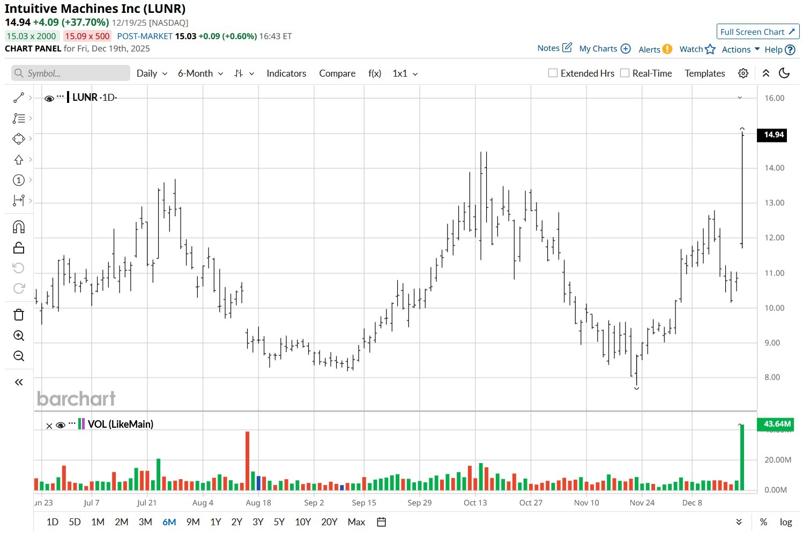Expand the Actions dropdown menu
The height and width of the screenshot is (536, 803).
coord(741,49)
